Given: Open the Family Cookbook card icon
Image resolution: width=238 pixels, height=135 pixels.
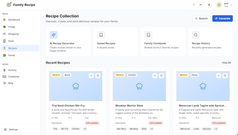Looking at the screenshot, I should click(x=148, y=35).
